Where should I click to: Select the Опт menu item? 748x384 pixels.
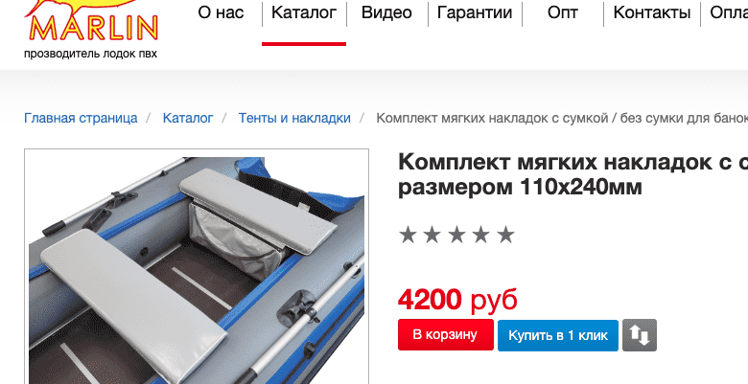click(563, 12)
